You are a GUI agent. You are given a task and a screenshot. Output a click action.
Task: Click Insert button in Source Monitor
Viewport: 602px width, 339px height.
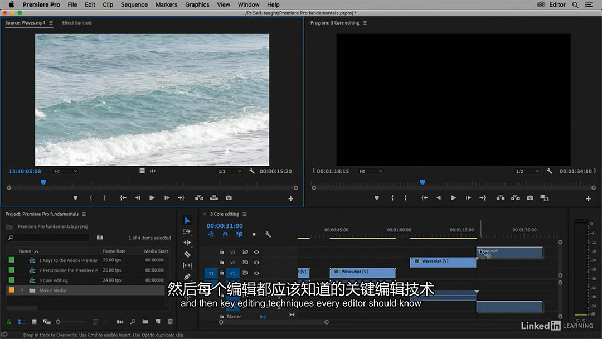click(199, 198)
